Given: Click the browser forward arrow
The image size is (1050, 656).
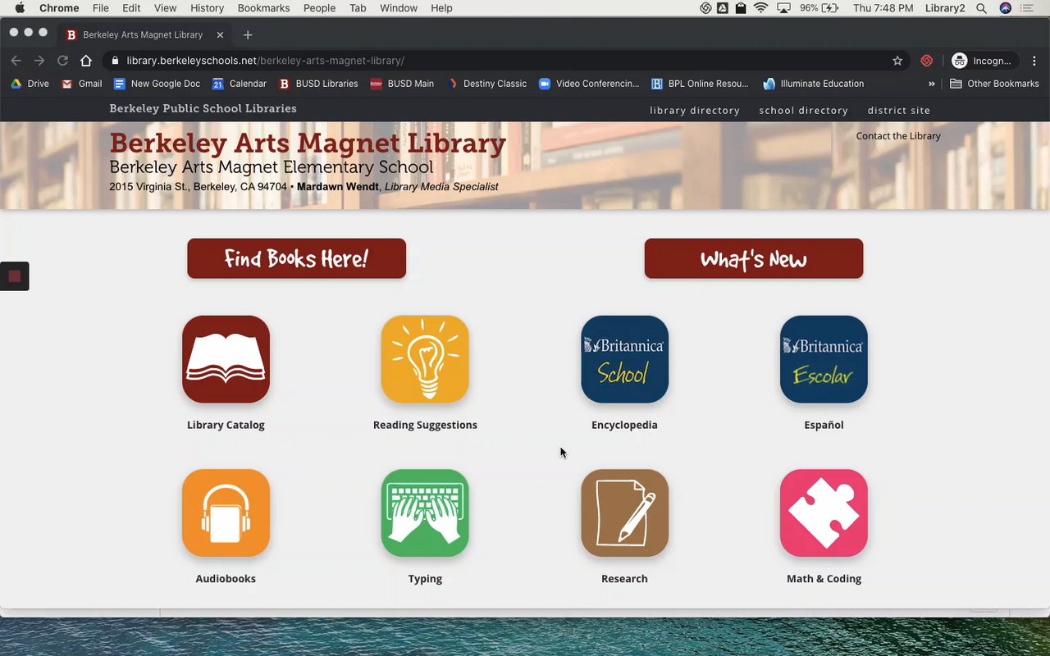Looking at the screenshot, I should (x=39, y=61).
